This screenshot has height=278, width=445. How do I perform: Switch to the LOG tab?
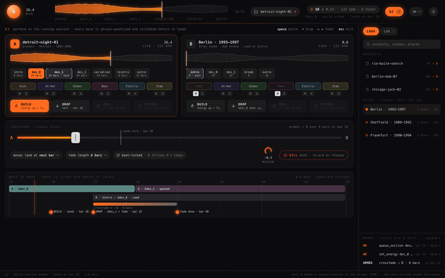388,31
